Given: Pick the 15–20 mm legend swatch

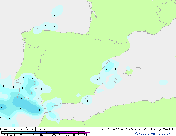Looking at the screenshot, I should coord(43,132).
